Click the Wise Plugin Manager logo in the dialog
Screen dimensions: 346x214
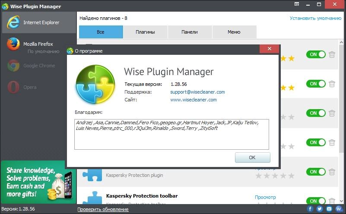pyautogui.click(x=95, y=84)
